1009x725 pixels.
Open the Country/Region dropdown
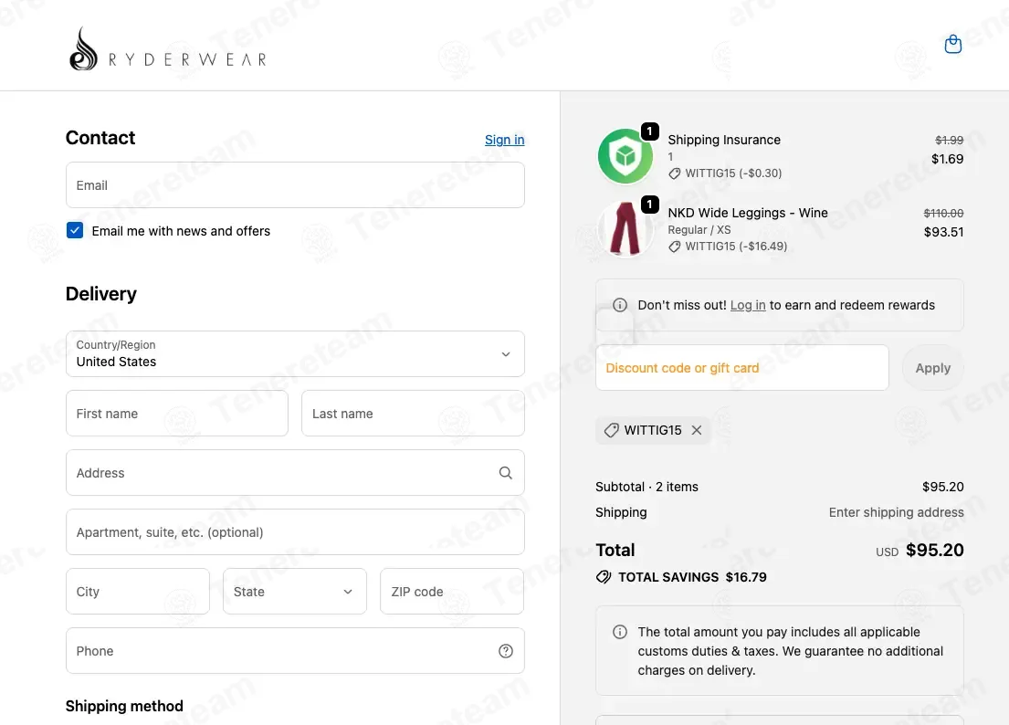click(x=295, y=353)
